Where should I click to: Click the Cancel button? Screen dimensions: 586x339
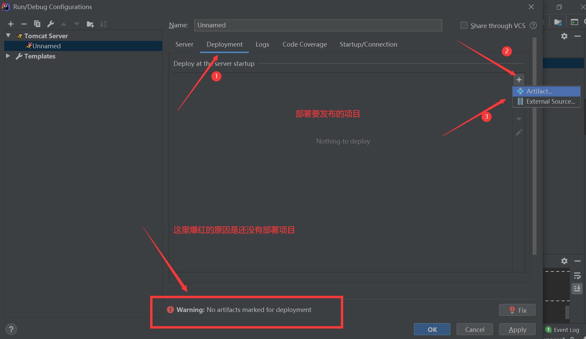[x=475, y=329]
